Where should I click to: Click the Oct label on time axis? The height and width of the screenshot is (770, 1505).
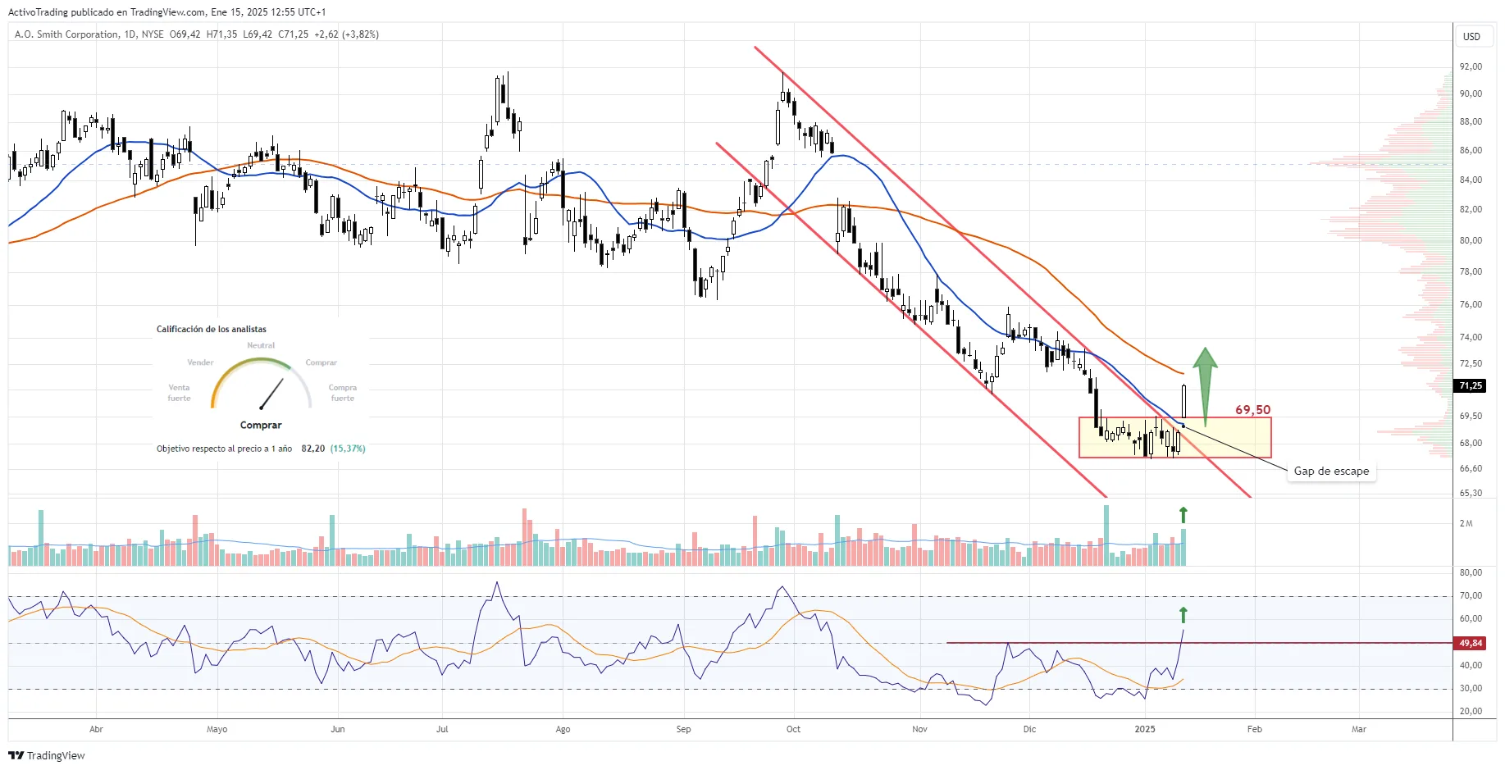point(793,729)
